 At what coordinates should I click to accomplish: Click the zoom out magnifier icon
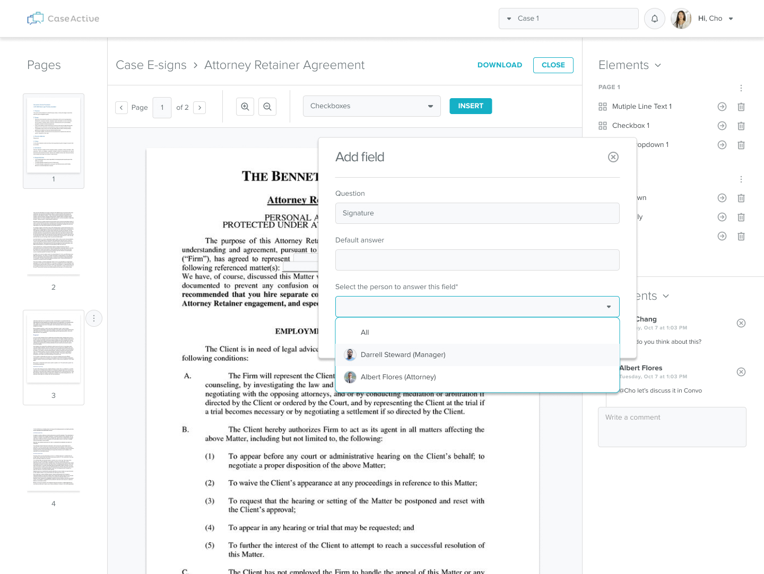(267, 107)
